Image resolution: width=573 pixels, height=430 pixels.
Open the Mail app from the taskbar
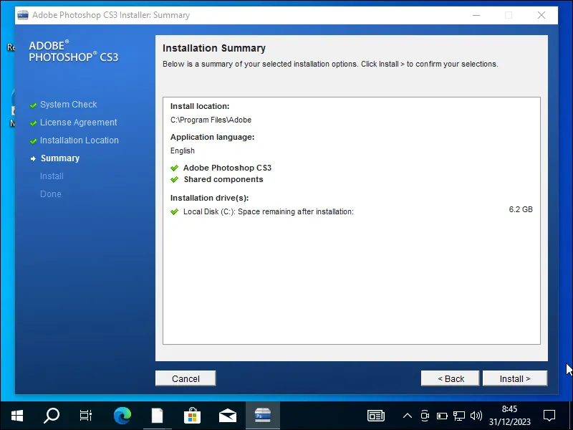(x=228, y=415)
